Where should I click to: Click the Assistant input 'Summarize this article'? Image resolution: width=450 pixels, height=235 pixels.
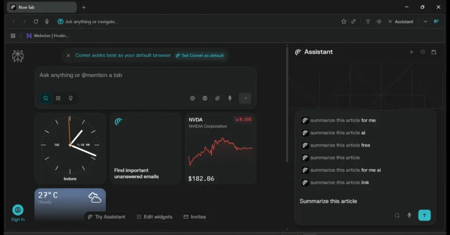click(328, 201)
